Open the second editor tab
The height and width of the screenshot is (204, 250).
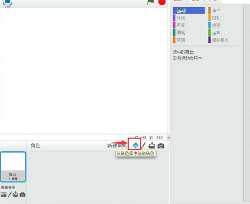pos(196,2)
